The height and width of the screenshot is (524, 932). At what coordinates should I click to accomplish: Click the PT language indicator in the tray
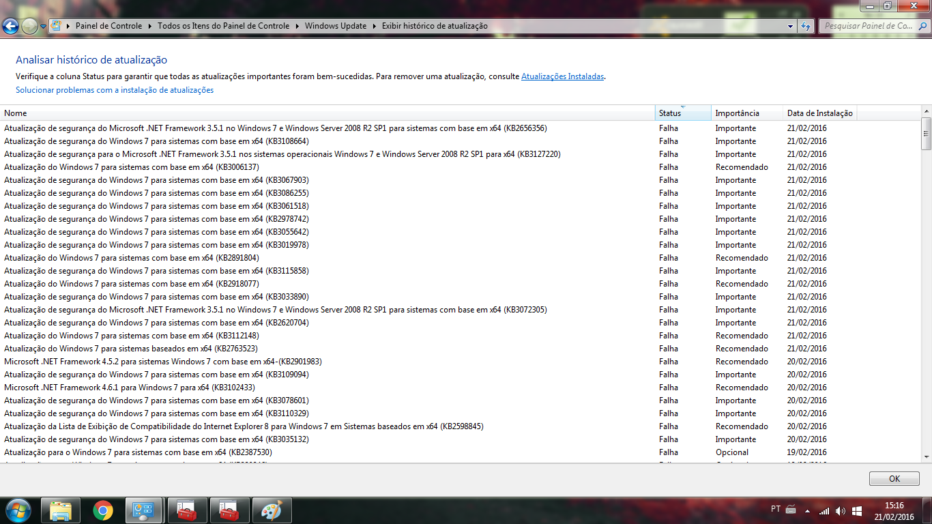[776, 509]
